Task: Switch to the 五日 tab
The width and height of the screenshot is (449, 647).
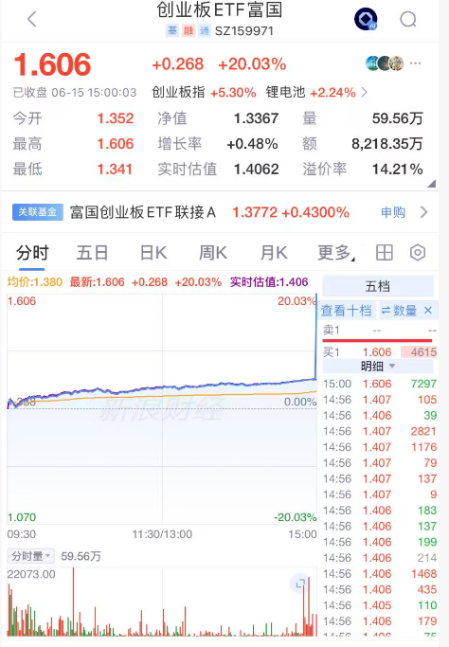Action: pos(92,253)
